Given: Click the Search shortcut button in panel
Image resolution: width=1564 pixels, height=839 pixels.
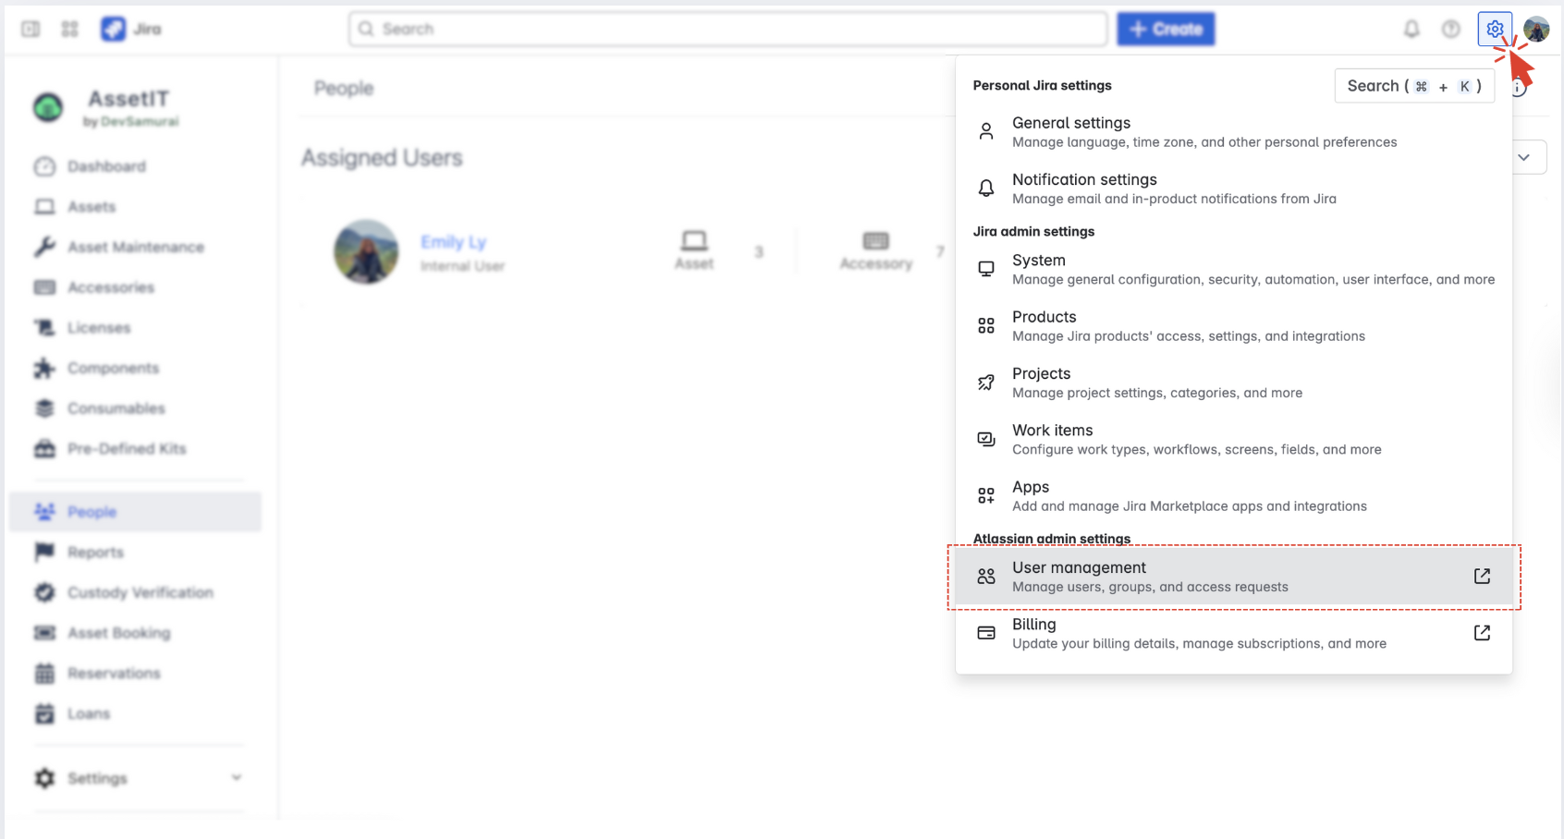Looking at the screenshot, I should click(1413, 86).
